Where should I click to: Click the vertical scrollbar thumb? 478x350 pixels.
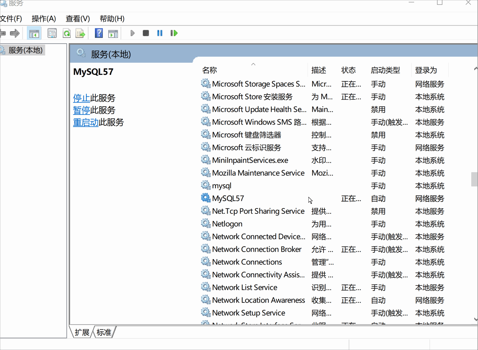pos(474,179)
